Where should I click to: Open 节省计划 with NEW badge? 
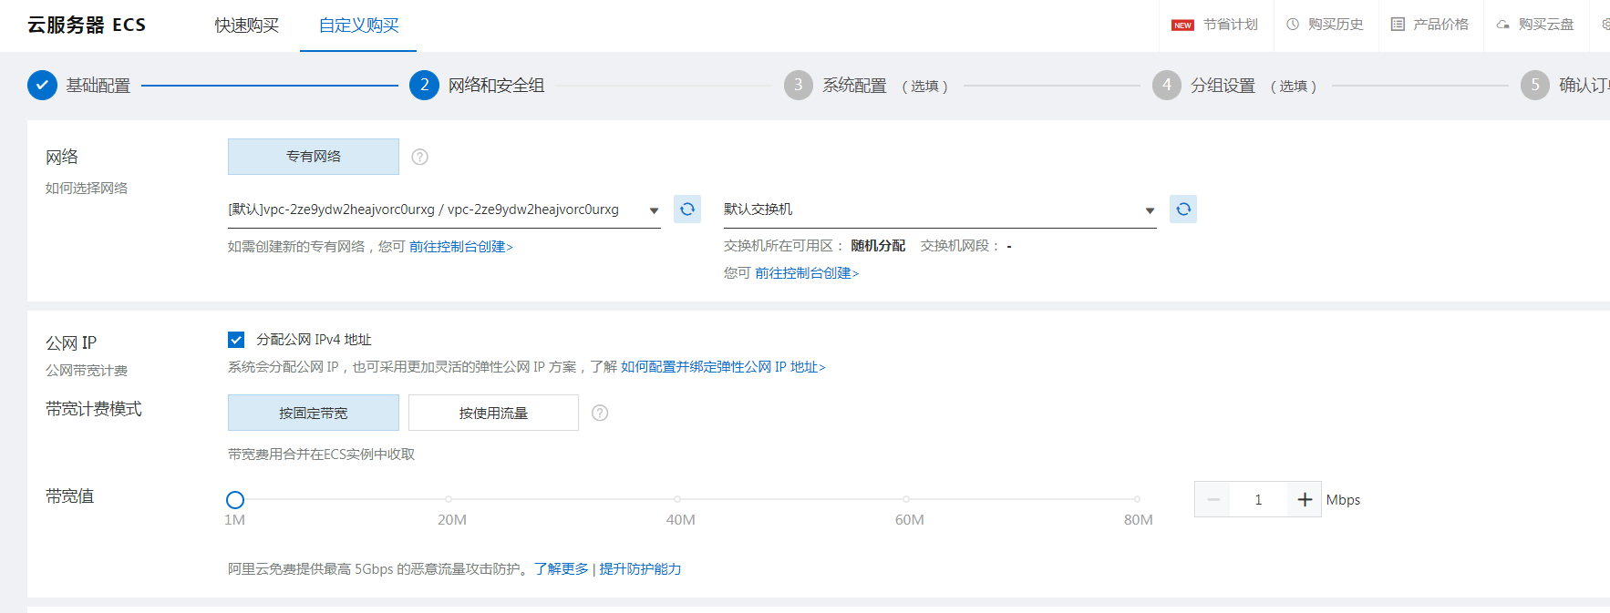1214,25
